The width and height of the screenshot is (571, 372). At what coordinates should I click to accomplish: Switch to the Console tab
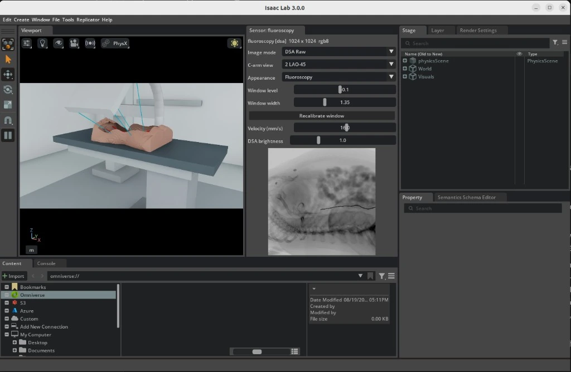click(46, 263)
